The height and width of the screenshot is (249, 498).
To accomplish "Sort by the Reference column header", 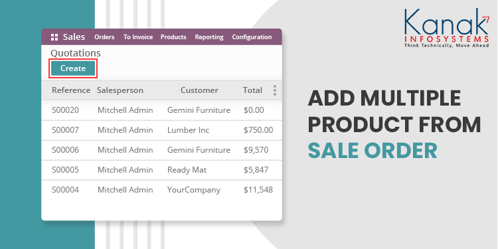I will [71, 90].
